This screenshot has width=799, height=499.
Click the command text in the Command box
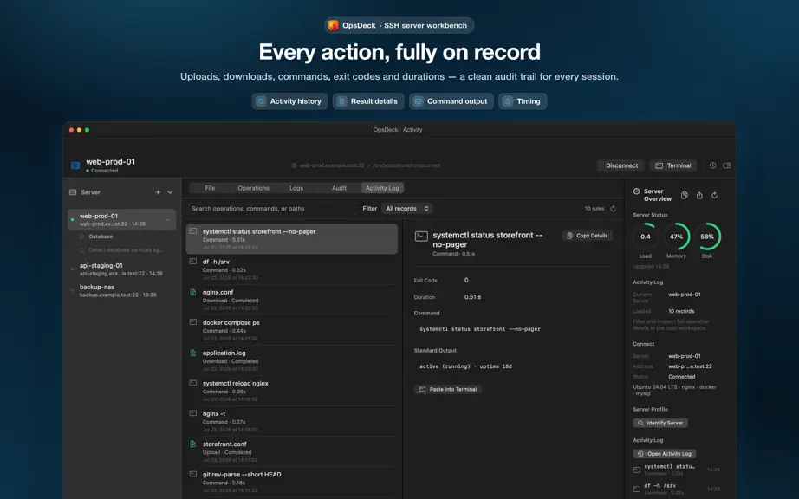[480, 329]
